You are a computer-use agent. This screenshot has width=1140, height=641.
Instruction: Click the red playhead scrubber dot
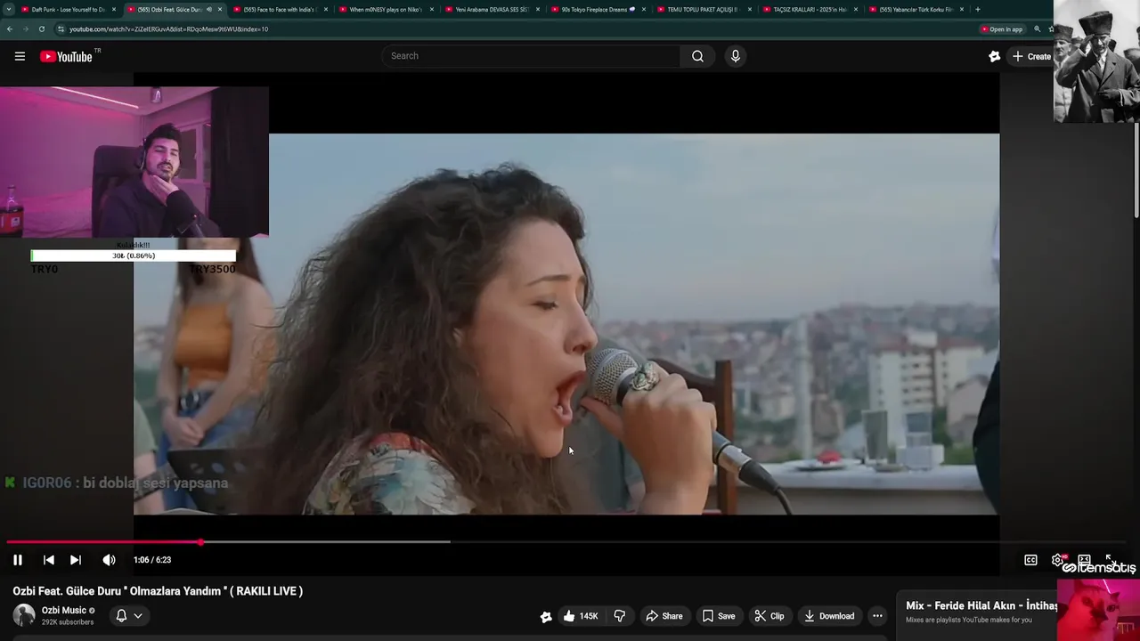pos(200,541)
